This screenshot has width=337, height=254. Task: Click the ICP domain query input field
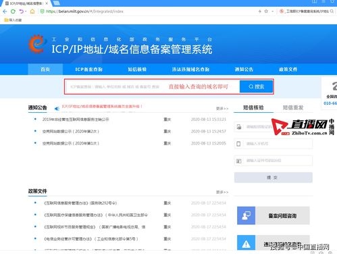(x=152, y=86)
